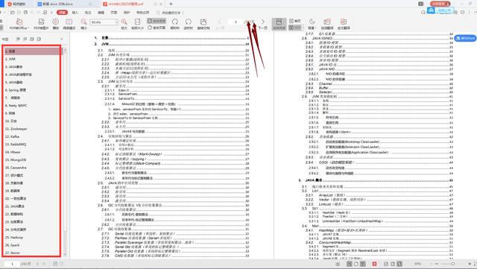Viewport: 477px width, 269px height.
Task: Open the background night mode option
Action: [x=312, y=24]
